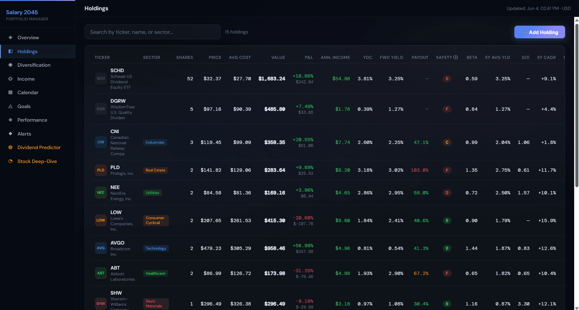Click the DGR ticker badge icon
Viewport: 579px width, 310px height.
pos(101,109)
